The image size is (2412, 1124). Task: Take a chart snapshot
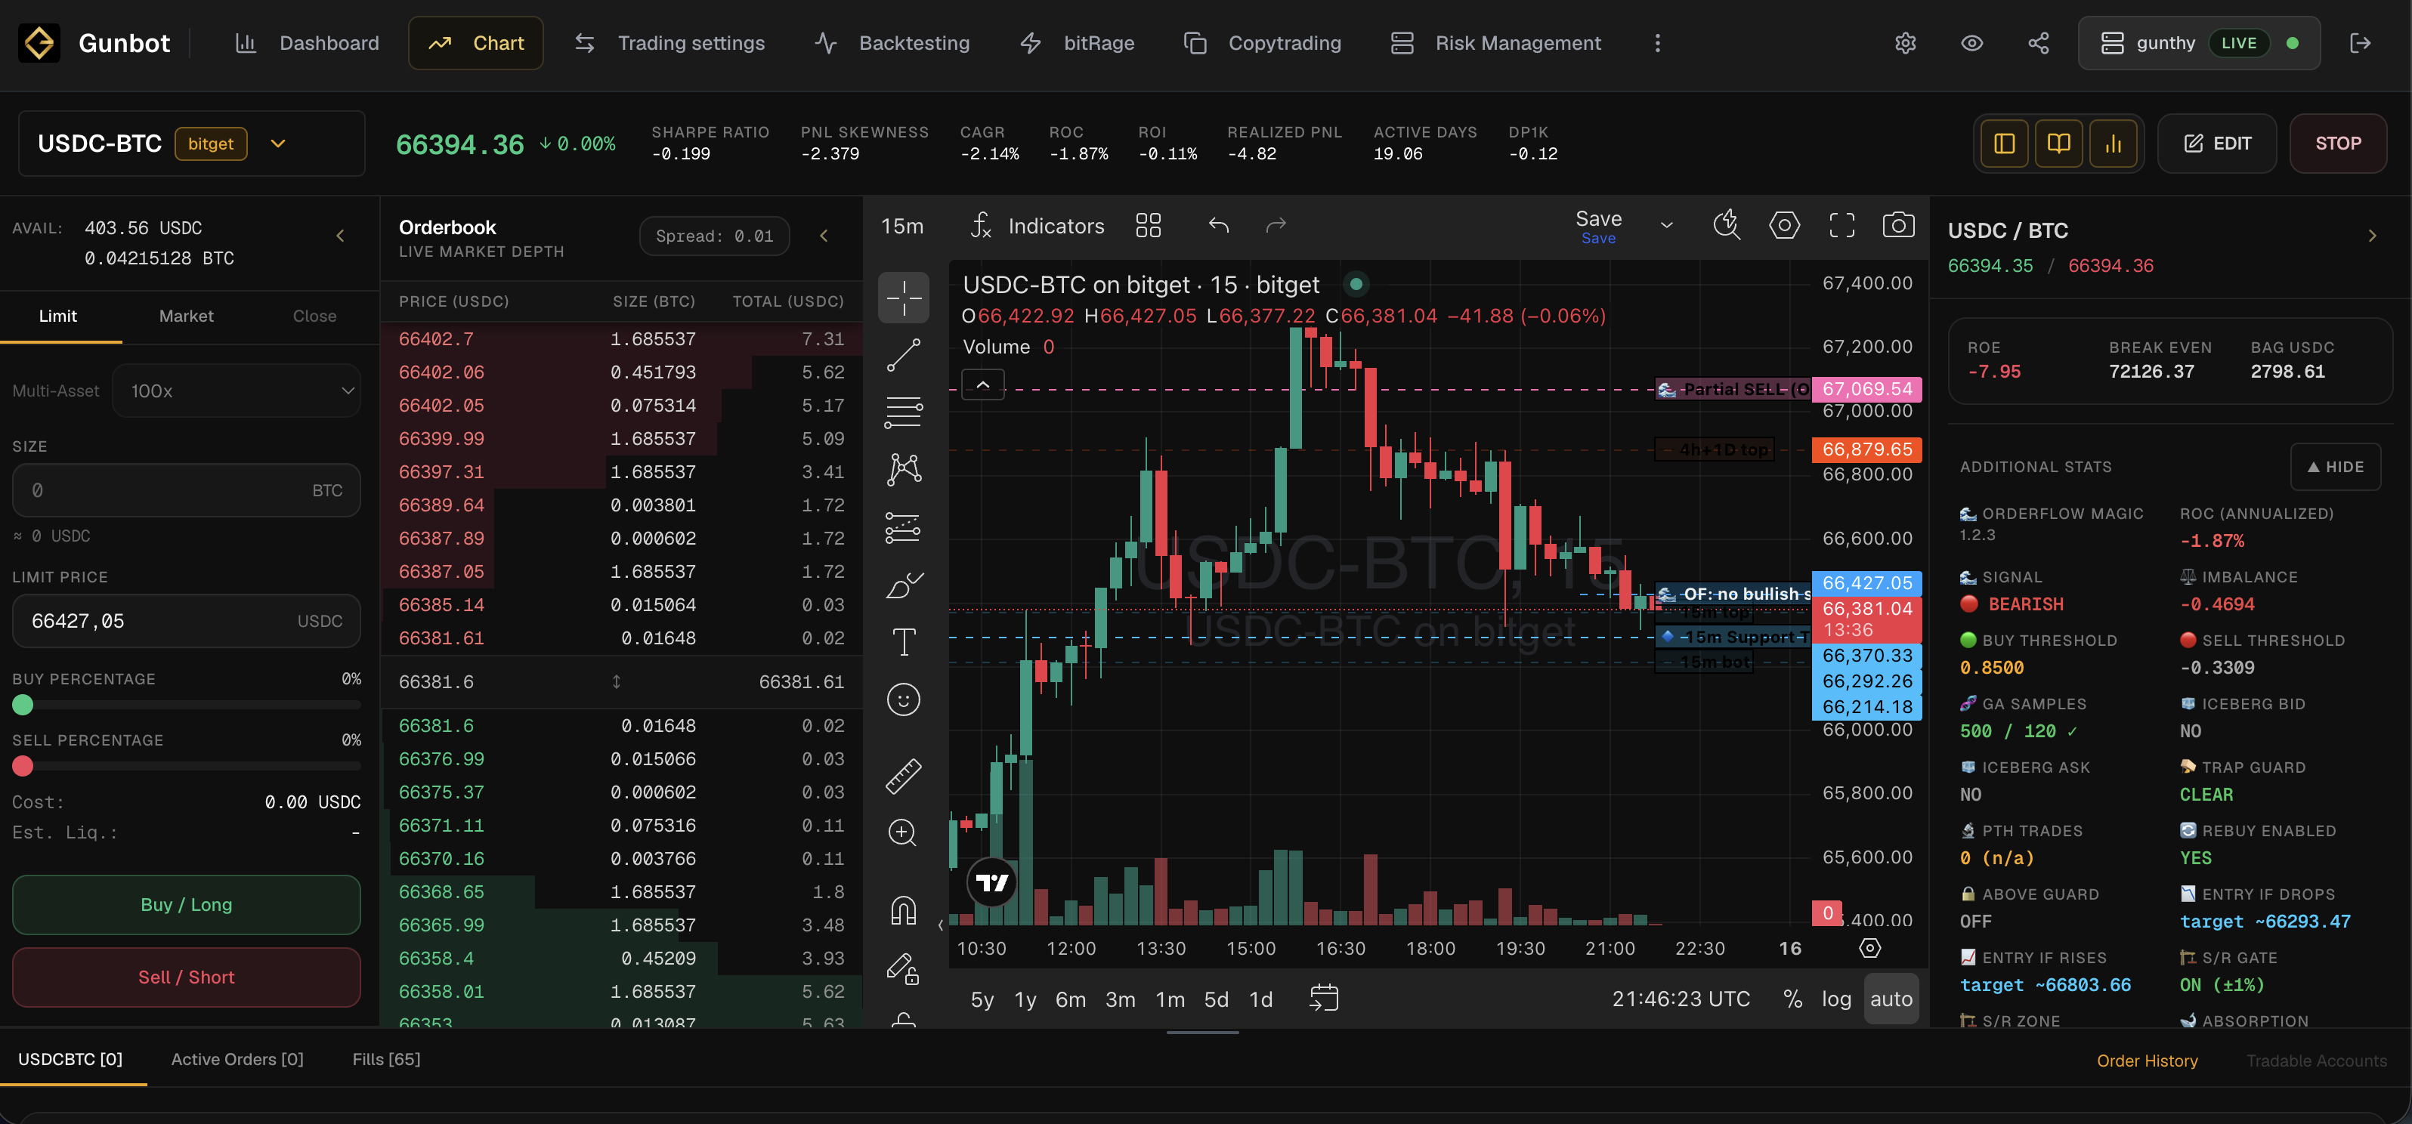(1898, 226)
